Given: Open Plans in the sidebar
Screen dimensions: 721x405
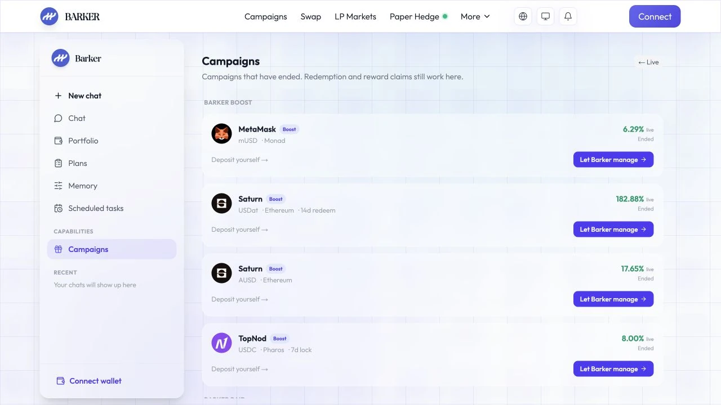Looking at the screenshot, I should [x=112, y=163].
